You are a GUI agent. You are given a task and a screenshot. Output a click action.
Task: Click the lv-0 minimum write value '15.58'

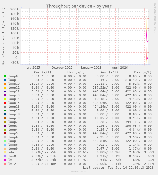(82, 156)
